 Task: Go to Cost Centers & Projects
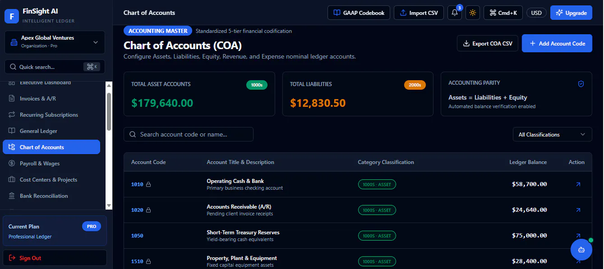pos(51,179)
